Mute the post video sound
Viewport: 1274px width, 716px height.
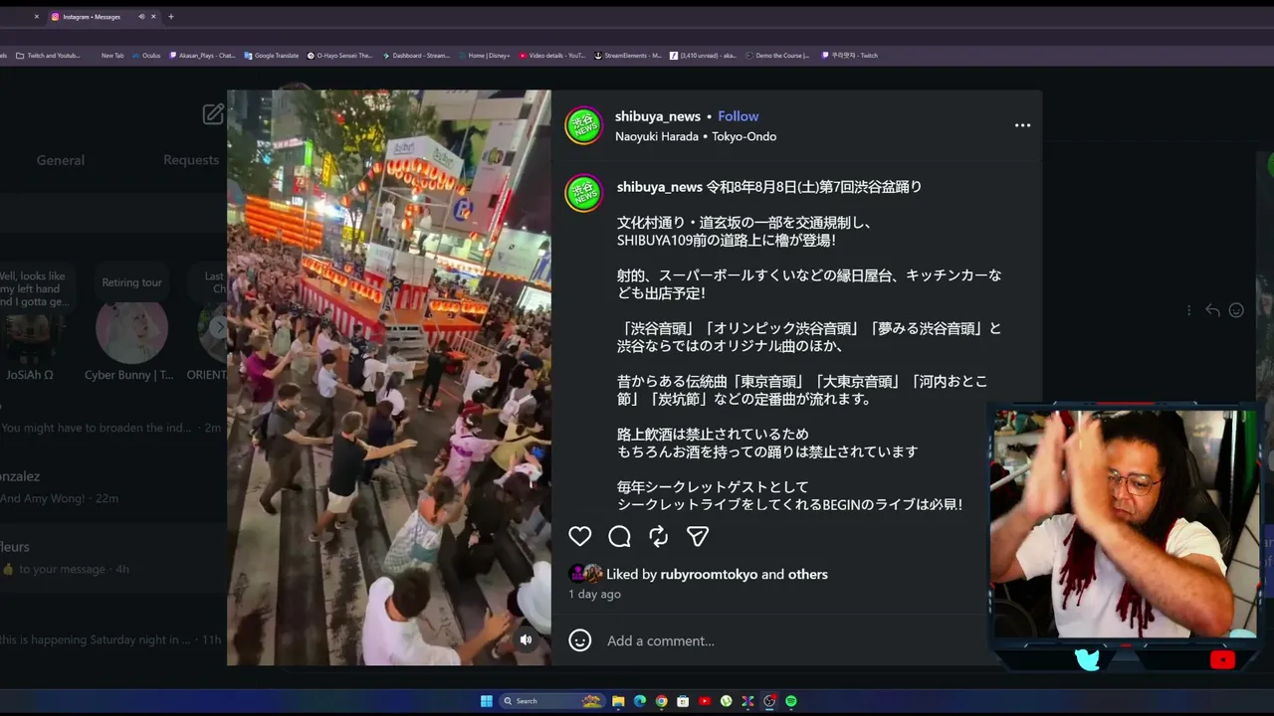point(526,639)
